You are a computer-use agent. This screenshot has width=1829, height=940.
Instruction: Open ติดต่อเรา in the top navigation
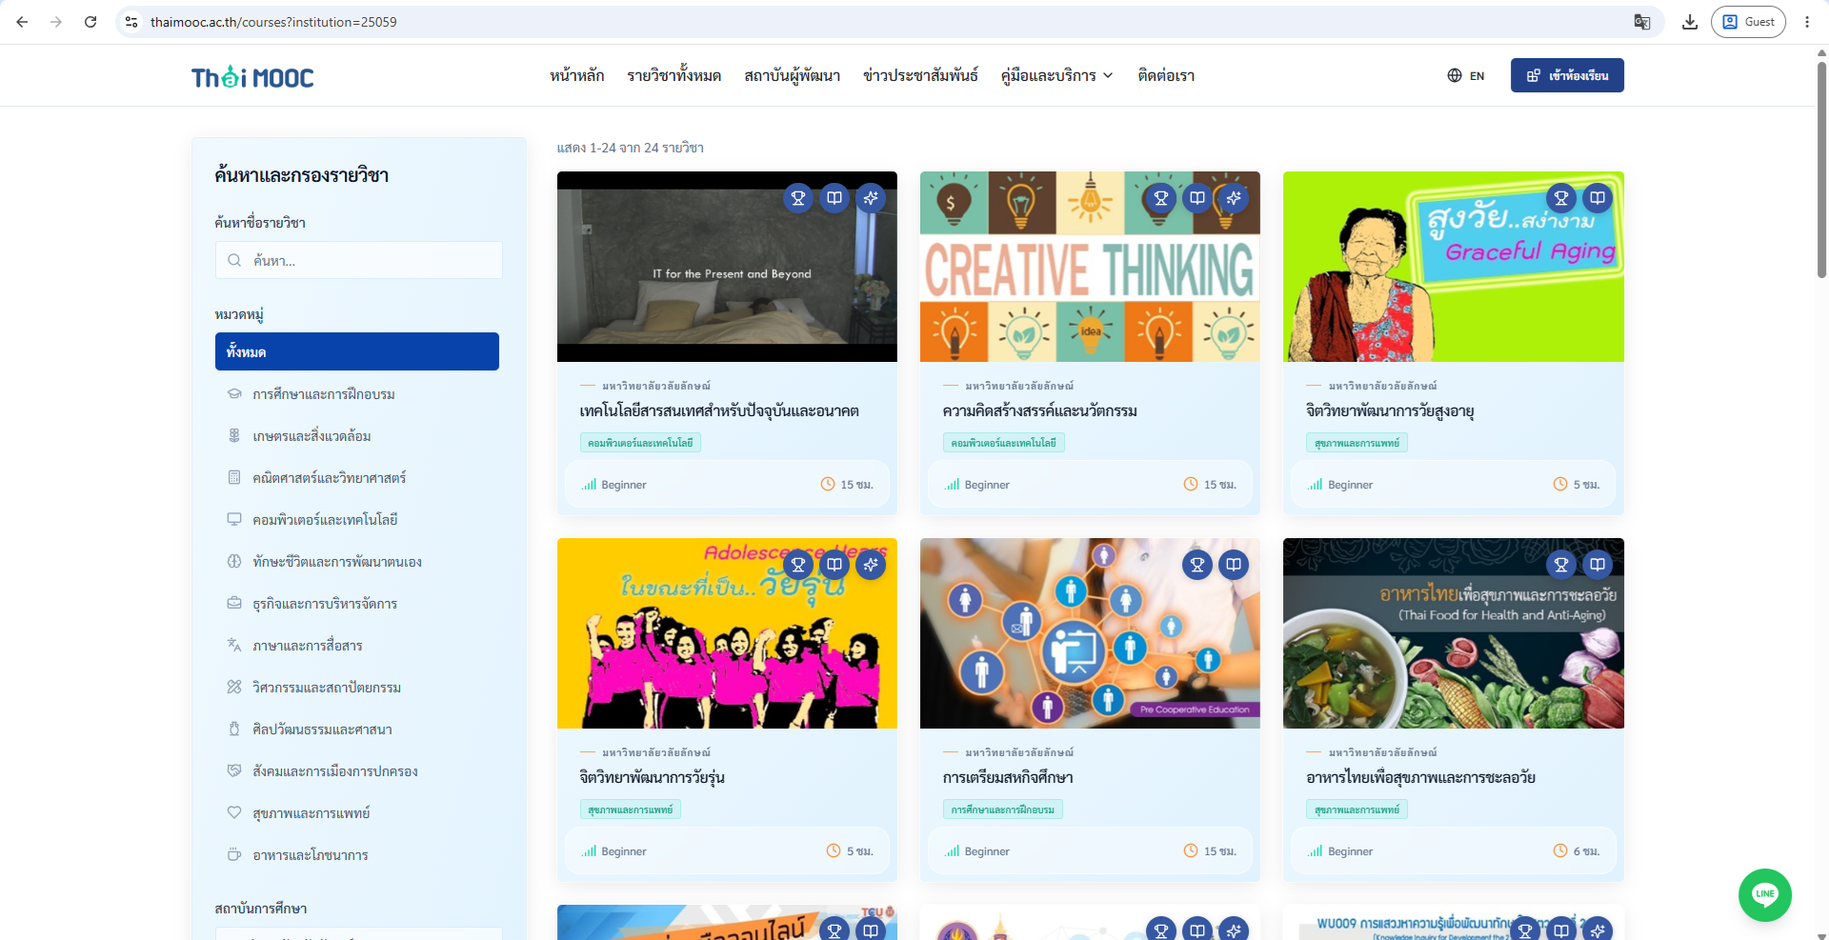[x=1166, y=76]
